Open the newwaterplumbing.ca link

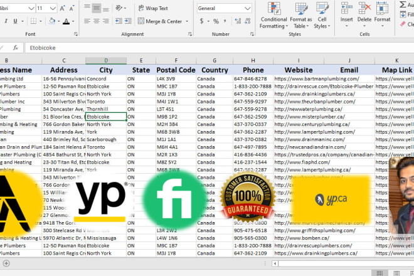click(308, 109)
